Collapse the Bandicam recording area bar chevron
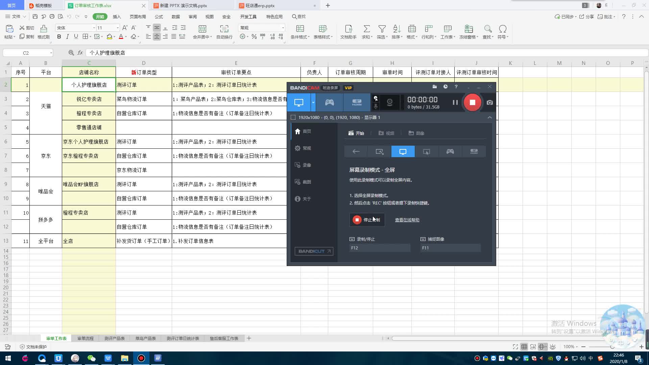The height and width of the screenshot is (365, 649). tap(489, 117)
